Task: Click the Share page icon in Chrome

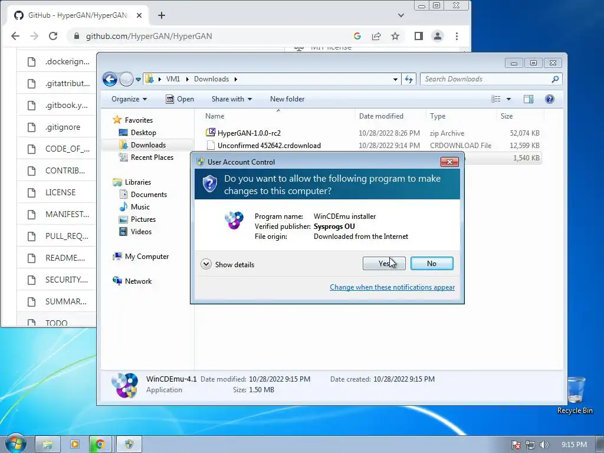Action: pos(376,36)
